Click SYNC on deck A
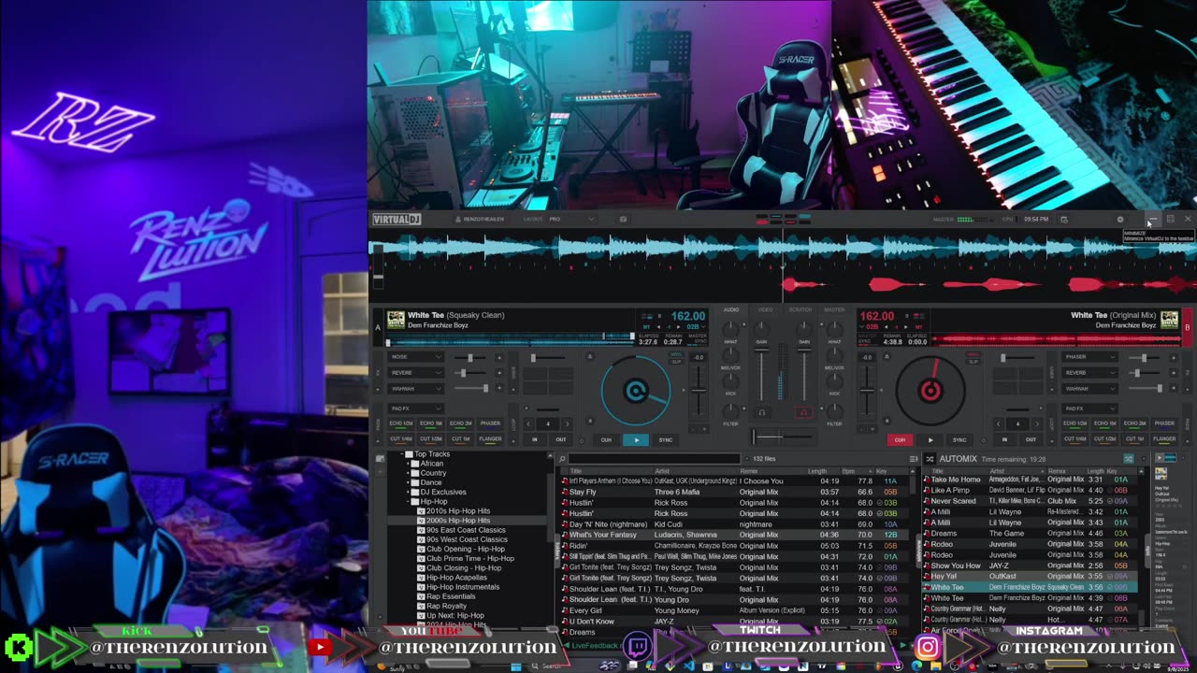 pyautogui.click(x=666, y=439)
